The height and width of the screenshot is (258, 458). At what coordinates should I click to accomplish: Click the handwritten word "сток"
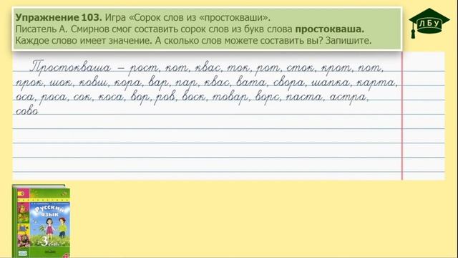301,68
